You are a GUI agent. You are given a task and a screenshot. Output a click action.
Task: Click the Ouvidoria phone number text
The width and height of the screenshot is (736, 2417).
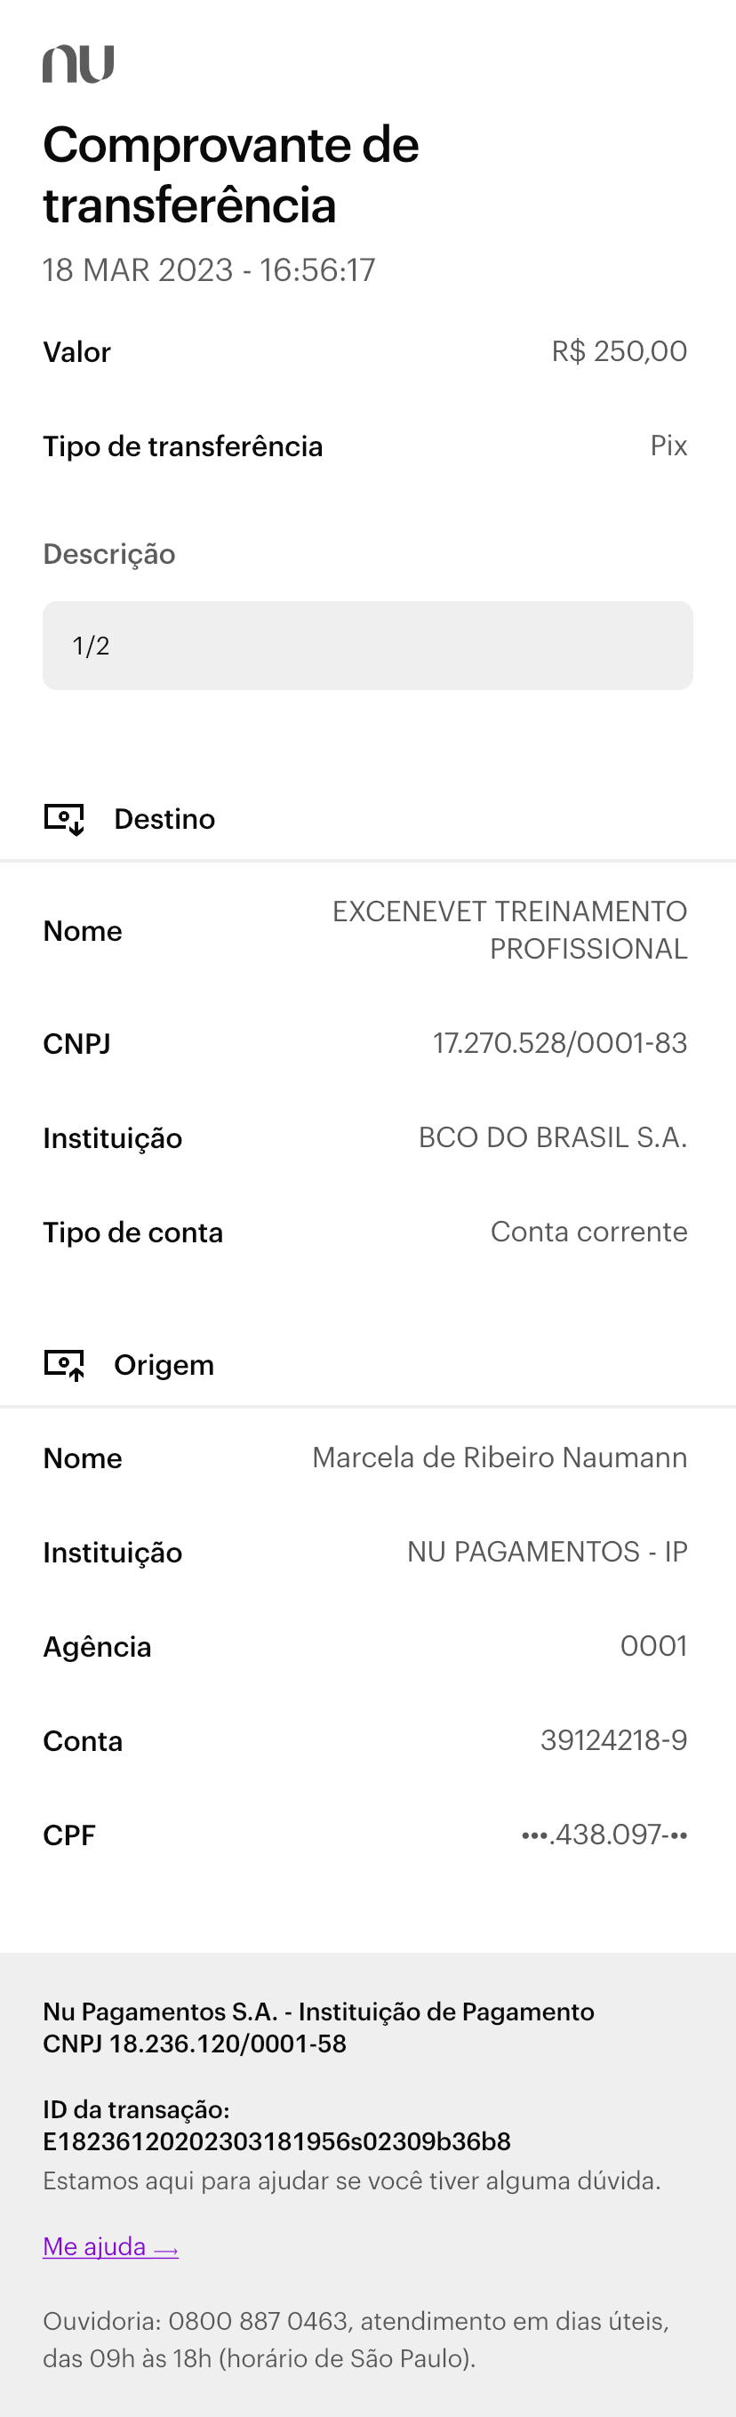pos(258,2321)
